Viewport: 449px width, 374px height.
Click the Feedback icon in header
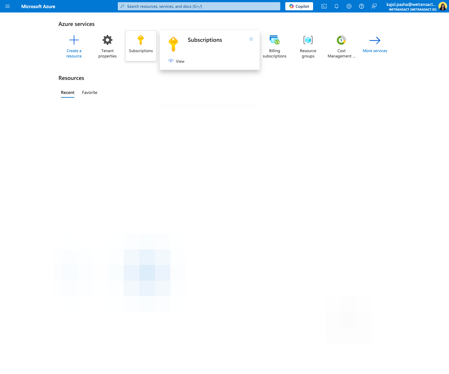[x=374, y=6]
